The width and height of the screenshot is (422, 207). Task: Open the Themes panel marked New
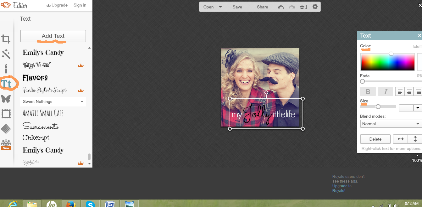(x=6, y=144)
